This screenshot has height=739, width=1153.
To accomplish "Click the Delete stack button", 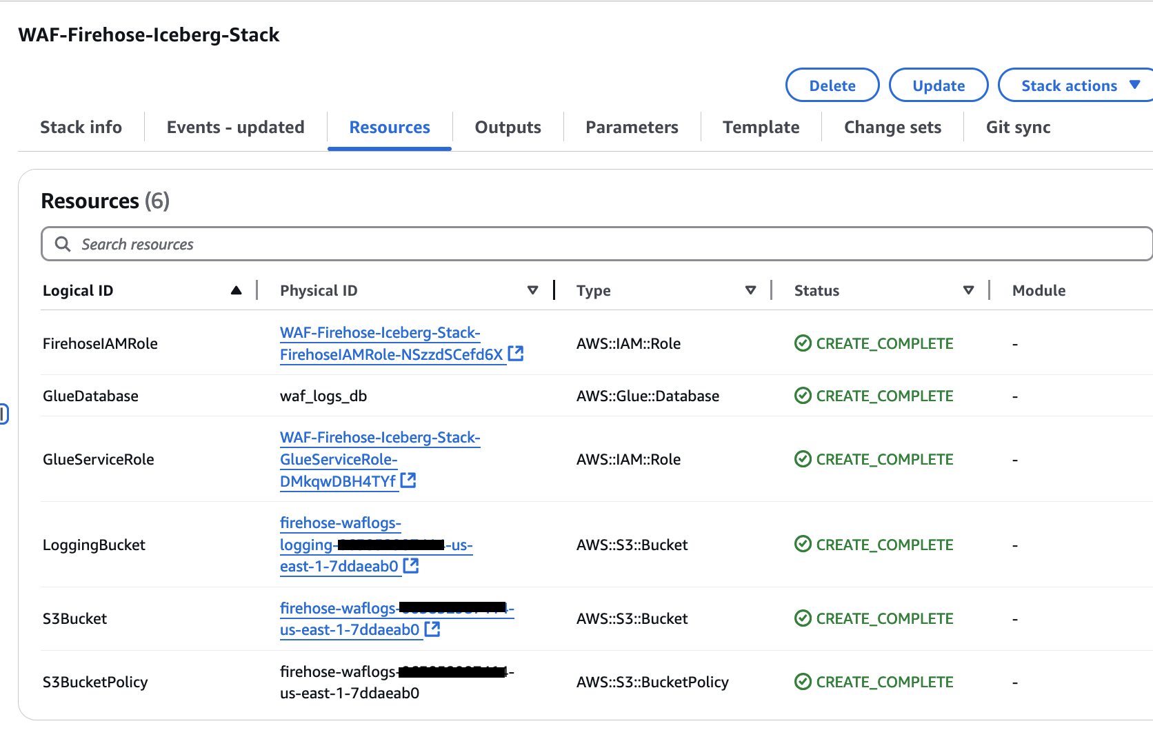I will point(832,85).
